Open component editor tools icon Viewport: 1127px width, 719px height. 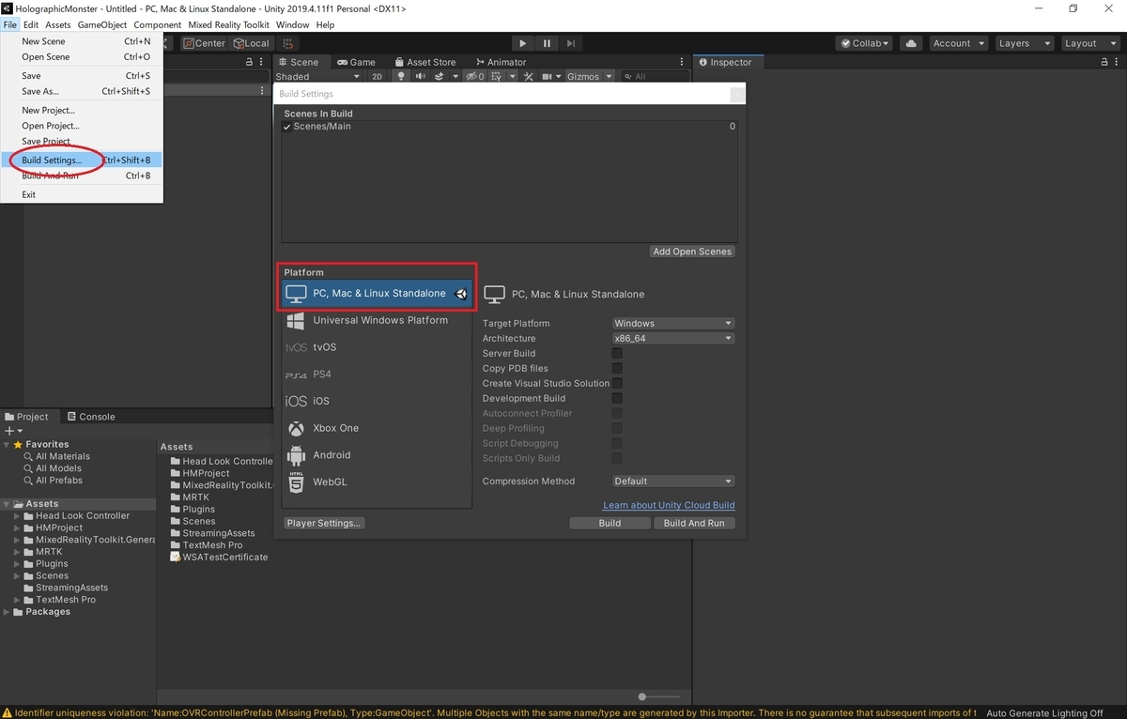[528, 77]
